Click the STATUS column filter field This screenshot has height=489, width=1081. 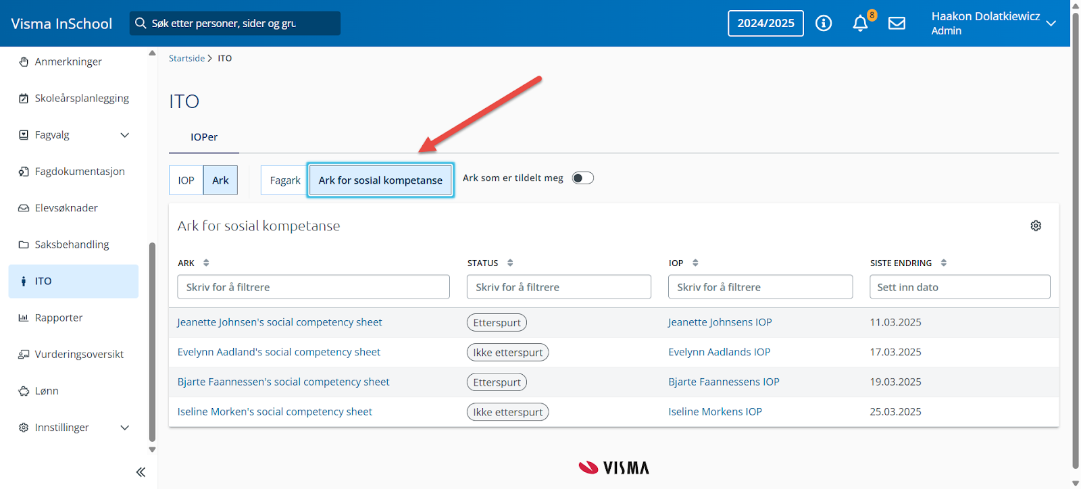point(559,287)
